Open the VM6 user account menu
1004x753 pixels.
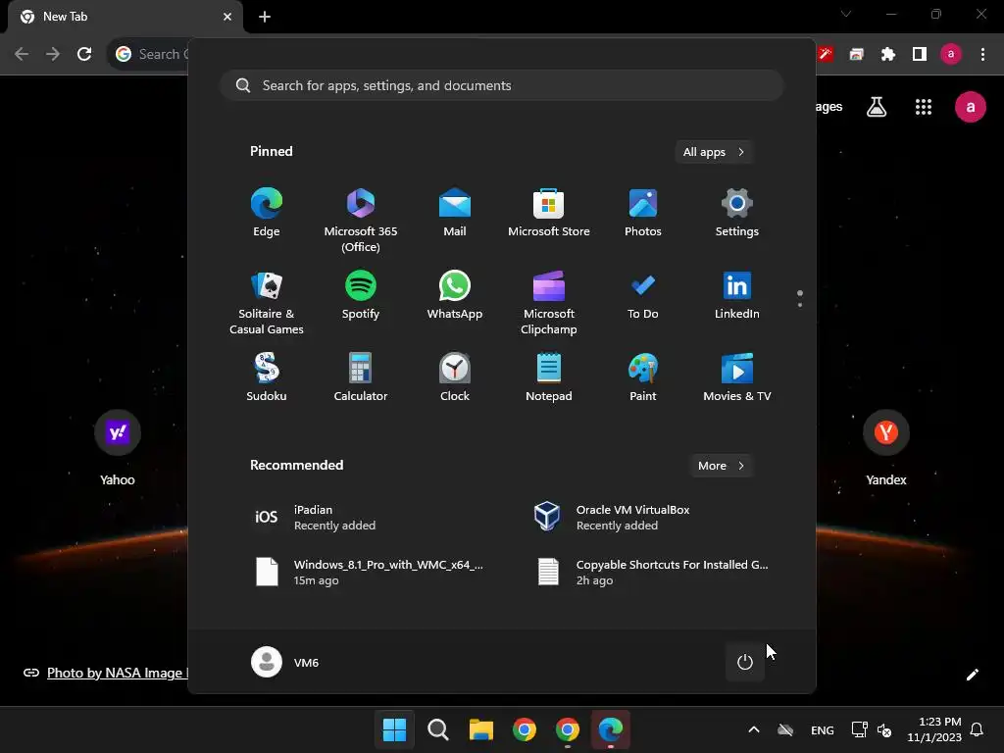coord(285,662)
